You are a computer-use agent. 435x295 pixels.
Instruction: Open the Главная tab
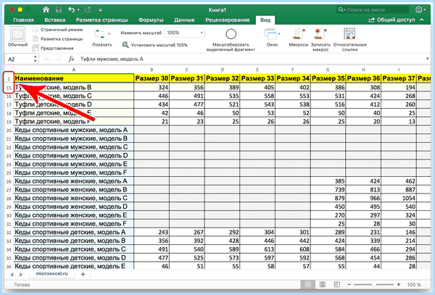[24, 20]
